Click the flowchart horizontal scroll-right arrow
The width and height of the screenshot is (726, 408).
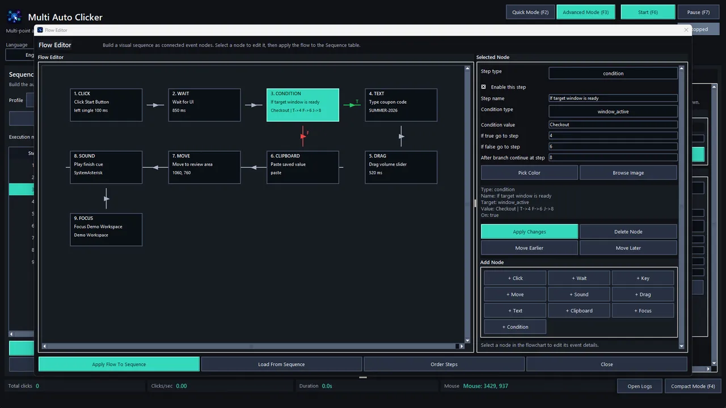[x=462, y=346]
